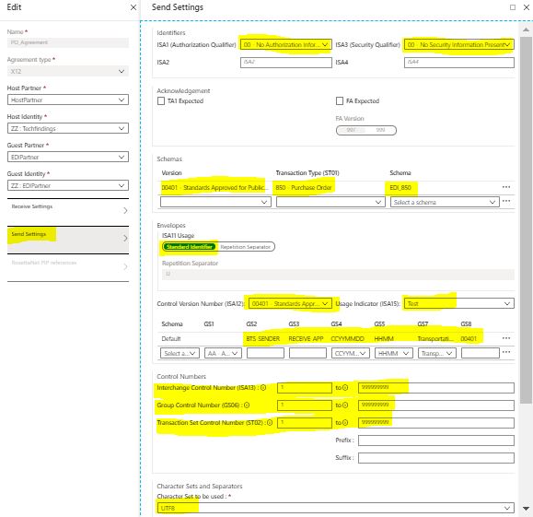Screen dimensions: 533x517
Task: Click Prefix input field
Action: point(435,441)
